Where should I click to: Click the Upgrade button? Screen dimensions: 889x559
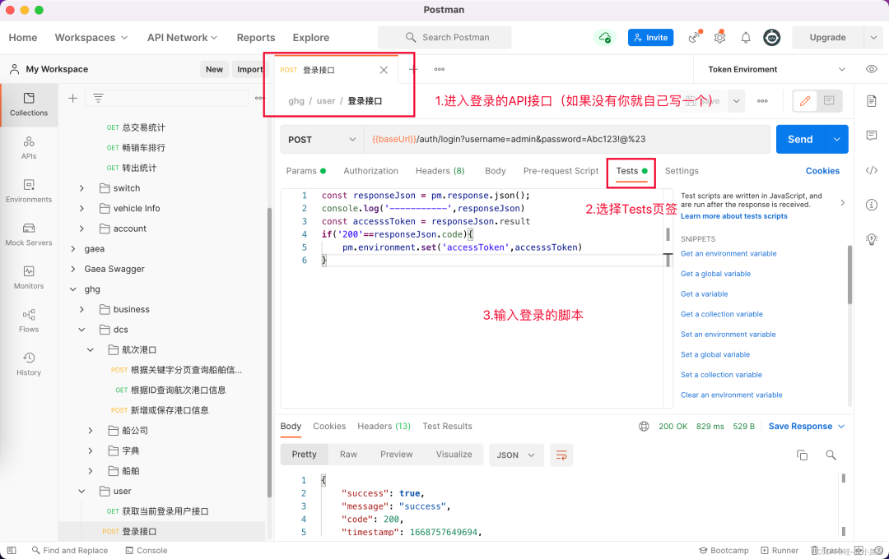(827, 37)
